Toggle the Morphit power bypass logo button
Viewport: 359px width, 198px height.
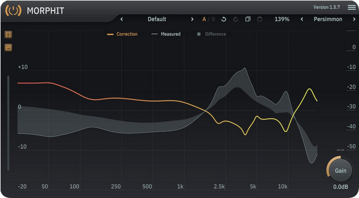[13, 10]
